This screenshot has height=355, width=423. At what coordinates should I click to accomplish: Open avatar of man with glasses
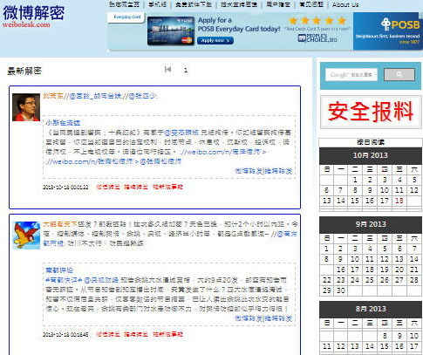coord(26,107)
